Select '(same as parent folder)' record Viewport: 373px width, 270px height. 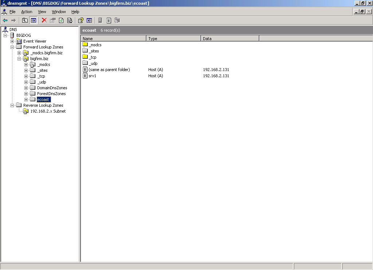(x=109, y=70)
